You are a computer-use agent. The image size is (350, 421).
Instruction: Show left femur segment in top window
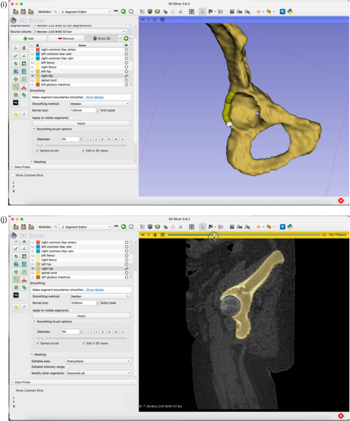(x=32, y=62)
